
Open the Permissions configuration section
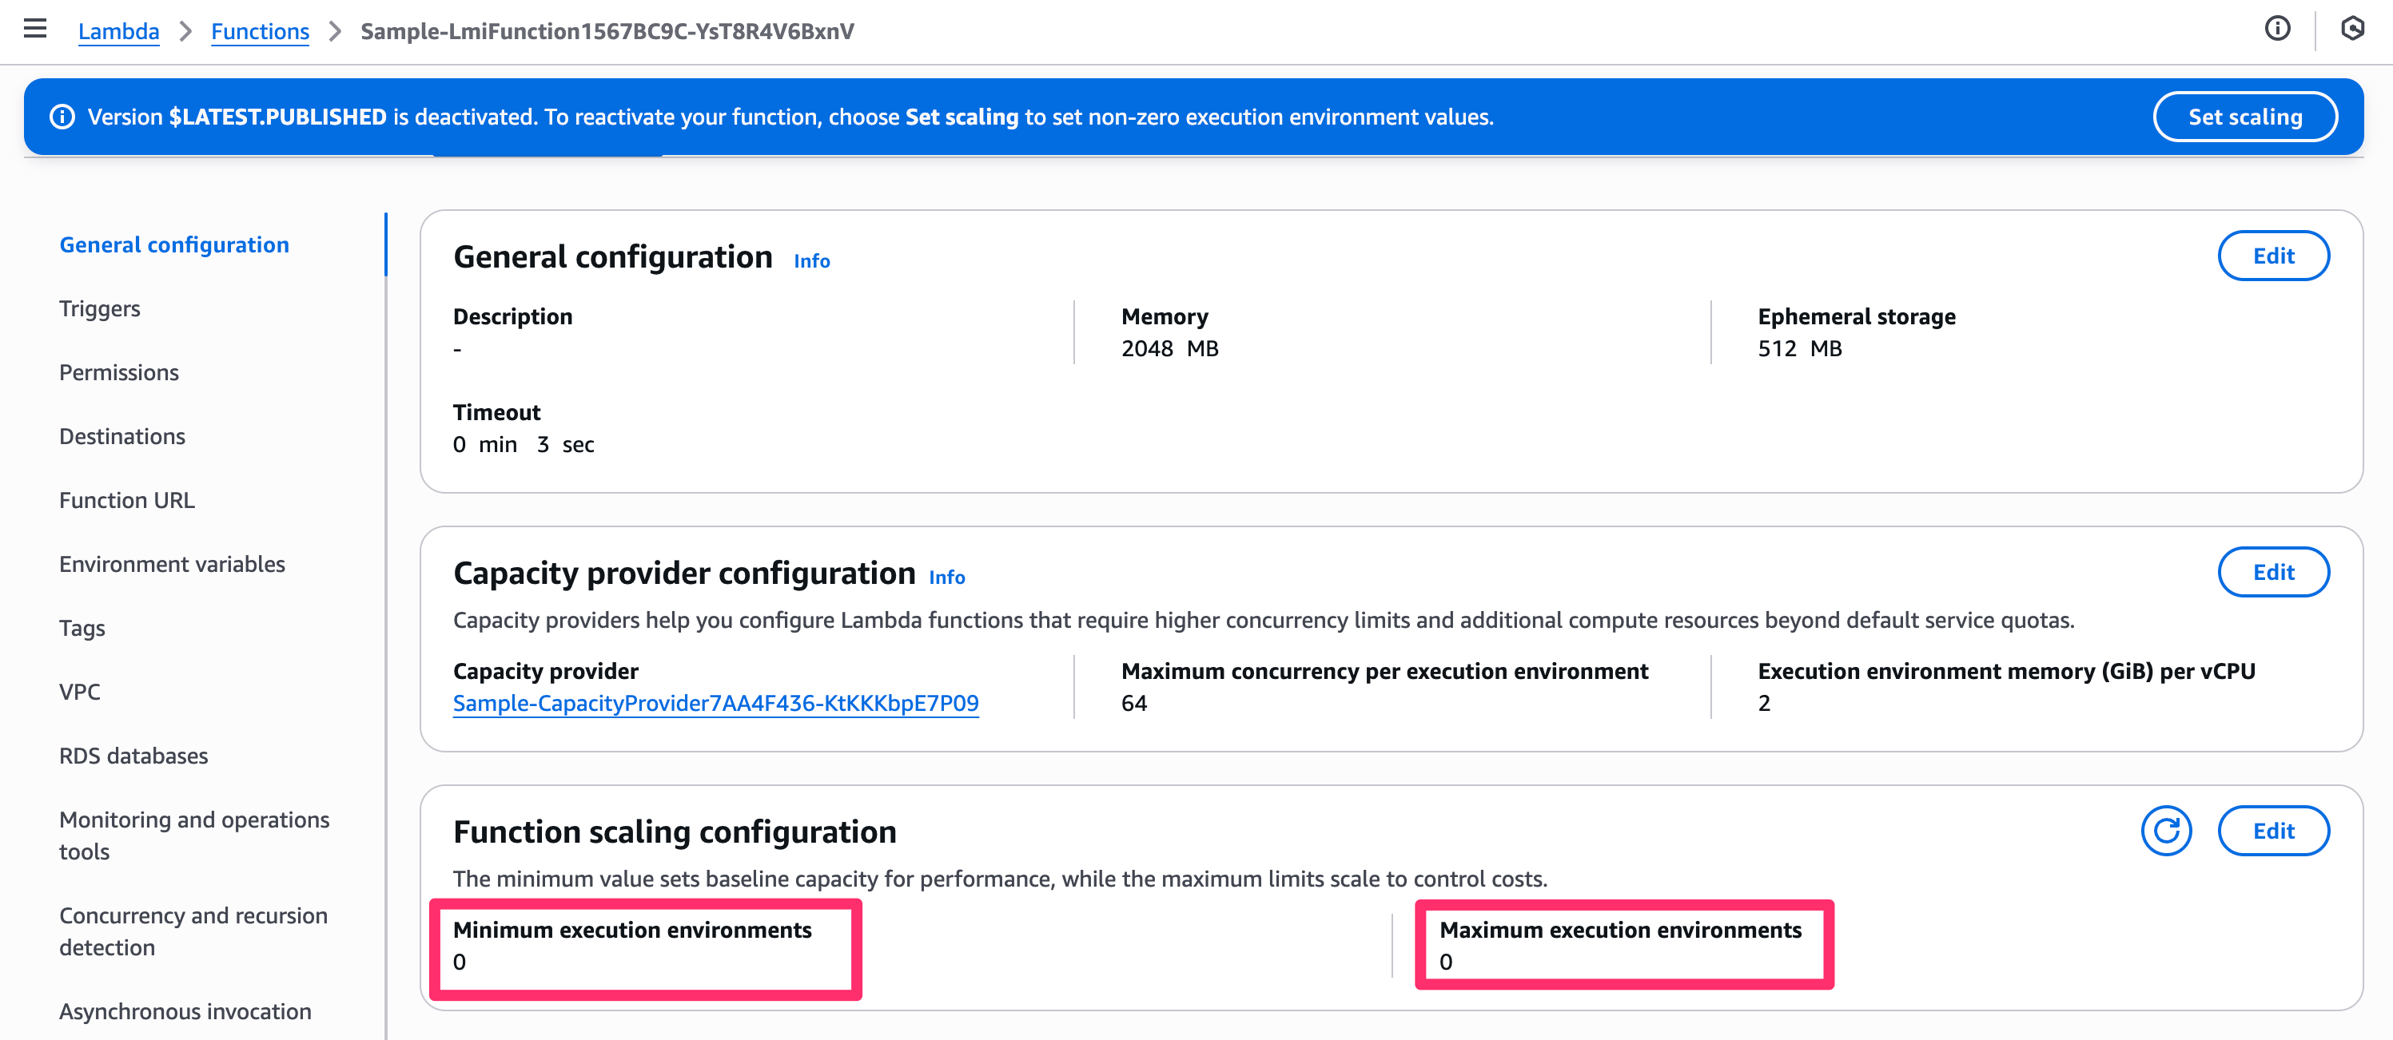[119, 372]
